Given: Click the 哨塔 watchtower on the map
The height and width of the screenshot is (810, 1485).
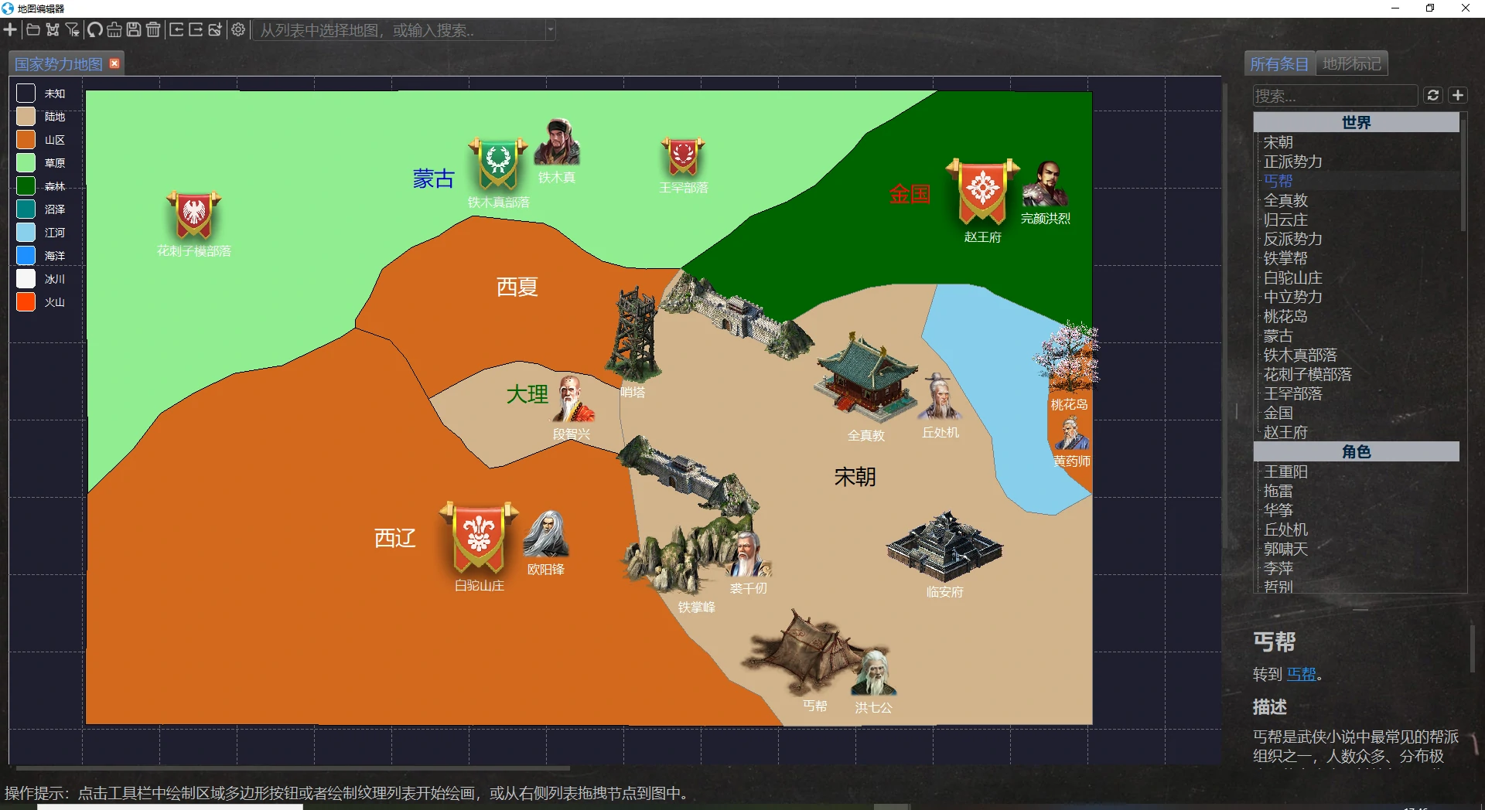Looking at the screenshot, I should [633, 334].
